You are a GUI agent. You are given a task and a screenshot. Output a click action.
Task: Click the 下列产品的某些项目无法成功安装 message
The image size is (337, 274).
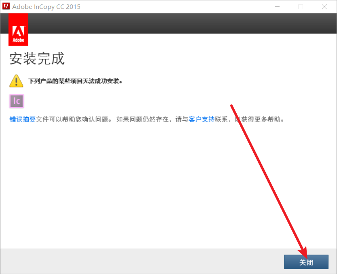click(75, 81)
